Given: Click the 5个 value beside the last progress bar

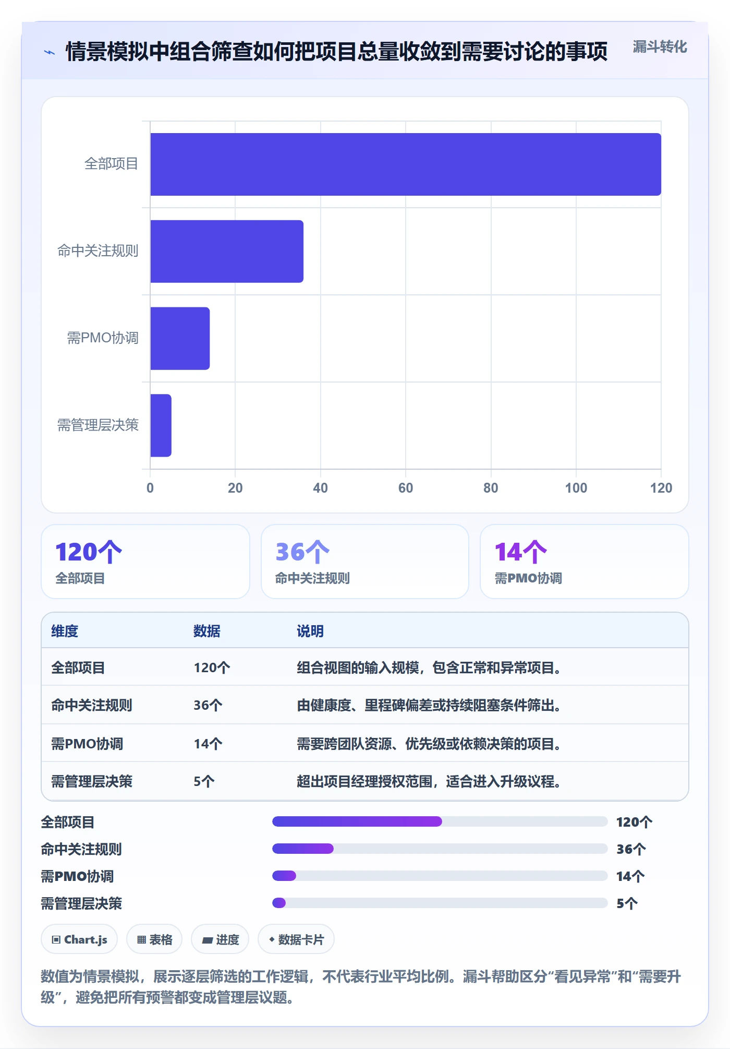Looking at the screenshot, I should [627, 903].
